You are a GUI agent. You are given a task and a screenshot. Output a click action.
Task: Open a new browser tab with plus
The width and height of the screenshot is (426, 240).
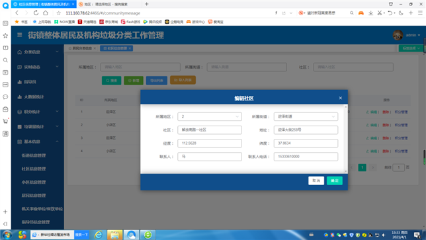(x=147, y=4)
